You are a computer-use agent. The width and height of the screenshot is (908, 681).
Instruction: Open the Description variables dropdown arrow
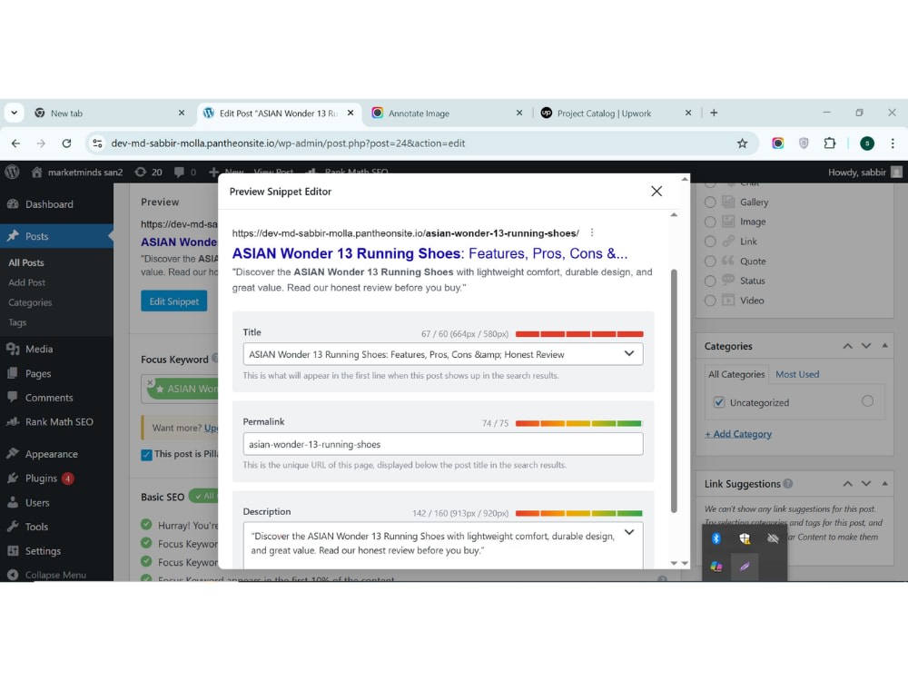629,532
